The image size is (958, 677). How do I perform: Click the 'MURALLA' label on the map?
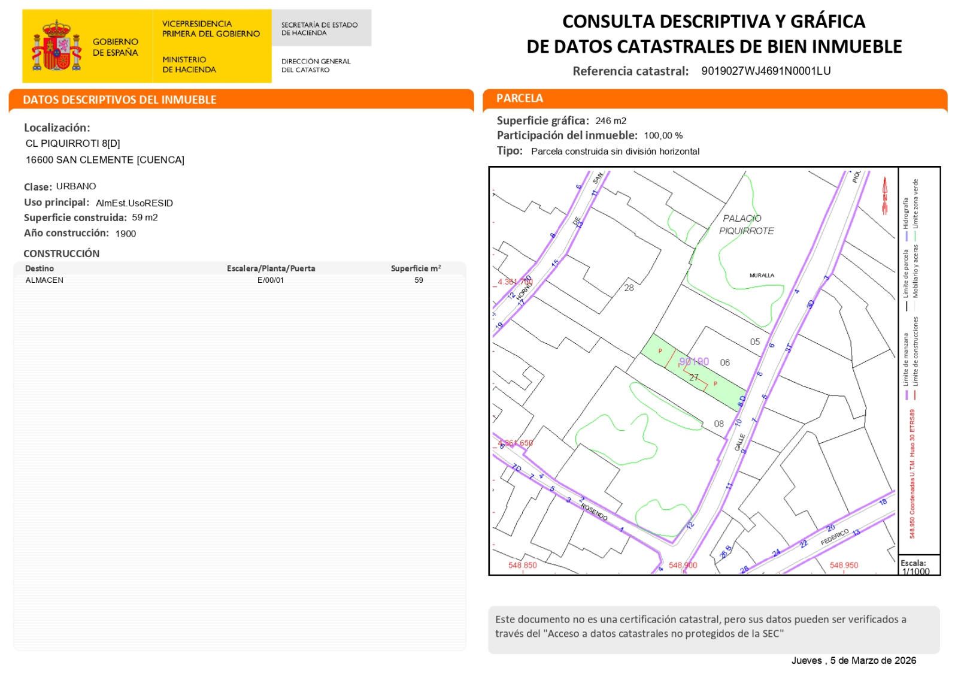[x=762, y=276]
